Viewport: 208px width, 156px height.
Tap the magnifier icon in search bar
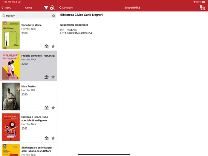point(4,16)
